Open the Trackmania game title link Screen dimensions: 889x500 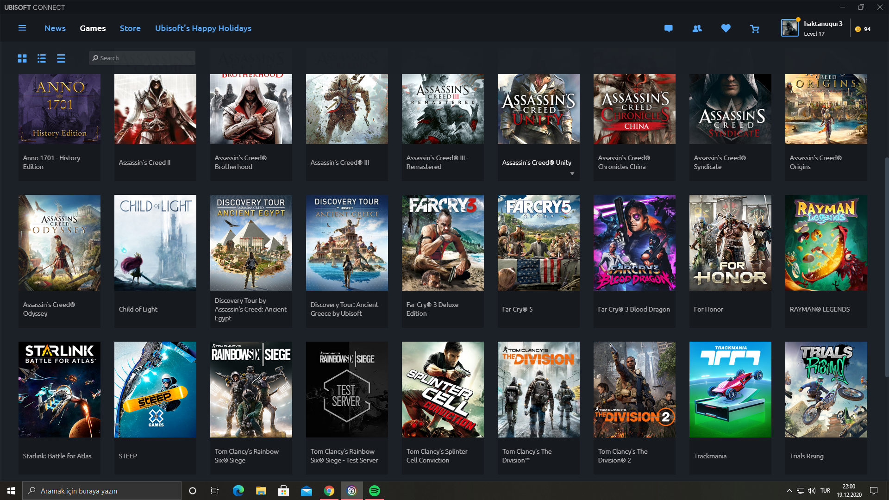pyautogui.click(x=710, y=456)
